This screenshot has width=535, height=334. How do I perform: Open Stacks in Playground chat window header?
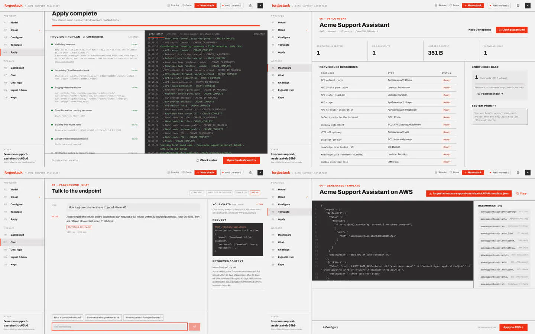[173, 173]
